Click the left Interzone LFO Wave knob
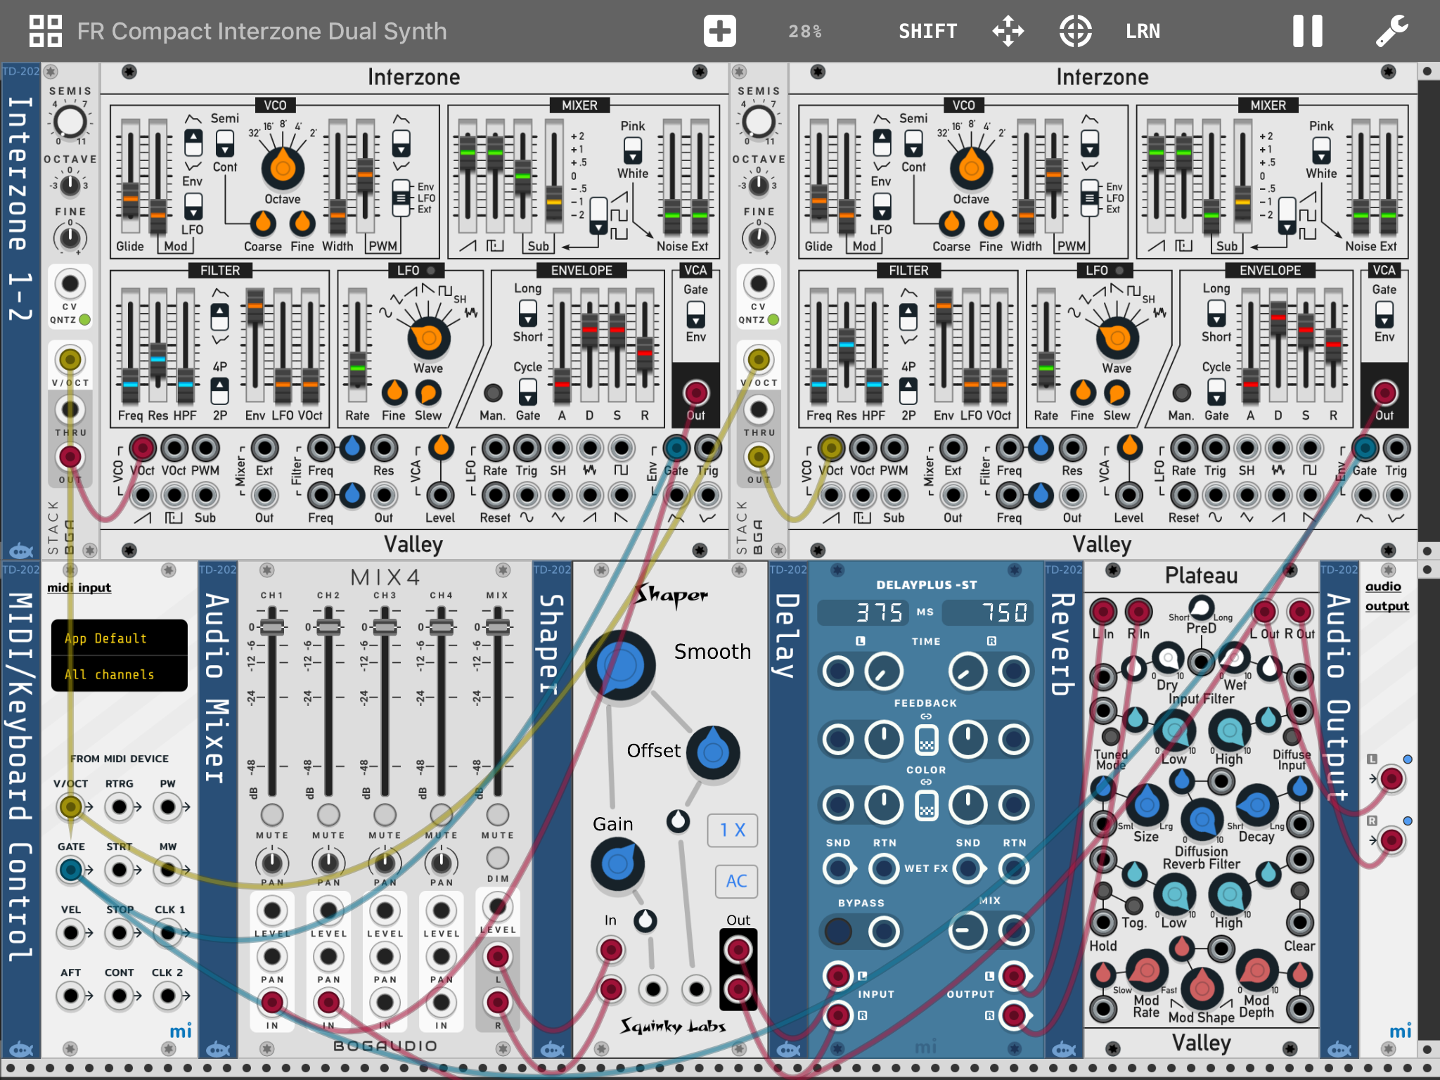This screenshot has height=1080, width=1440. (428, 337)
